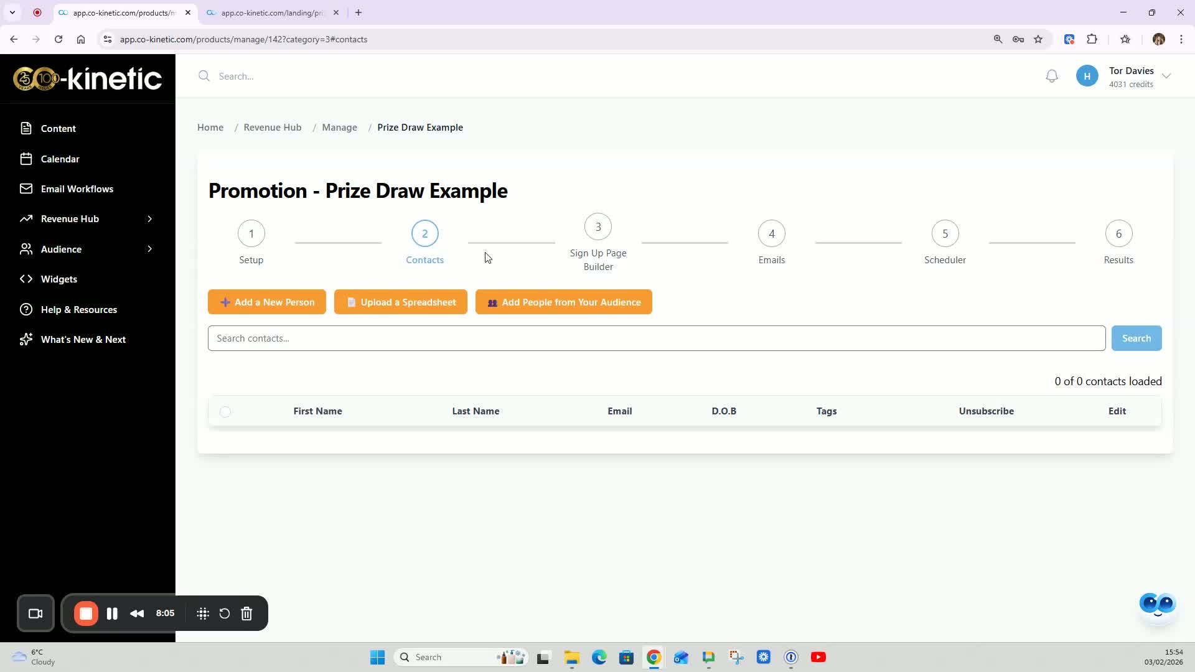Open step 3 Sign Up Page Builder
The image size is (1195, 672).
(598, 227)
